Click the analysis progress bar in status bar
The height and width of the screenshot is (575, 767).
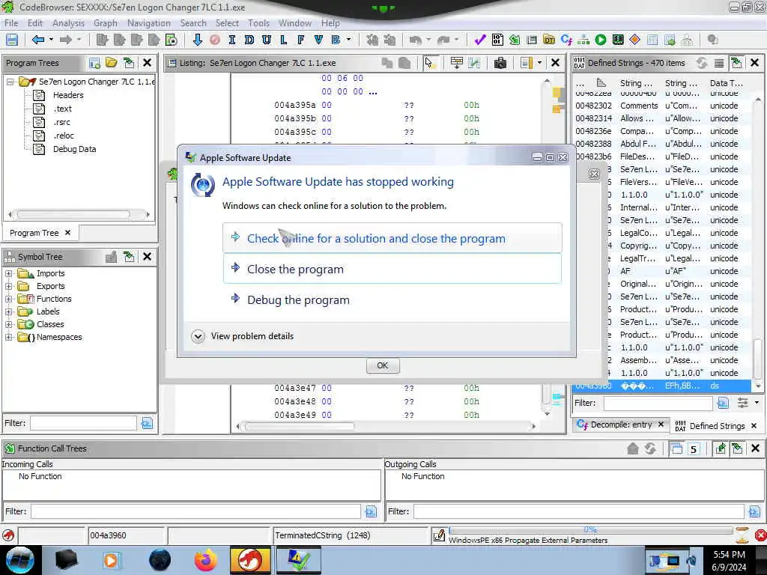tap(590, 530)
